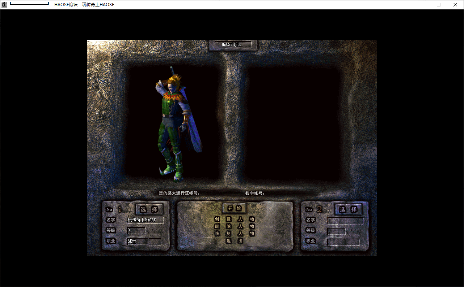Viewport: 464px width, 287px height.
Task: Click the game icon in title bar
Action: (4, 5)
